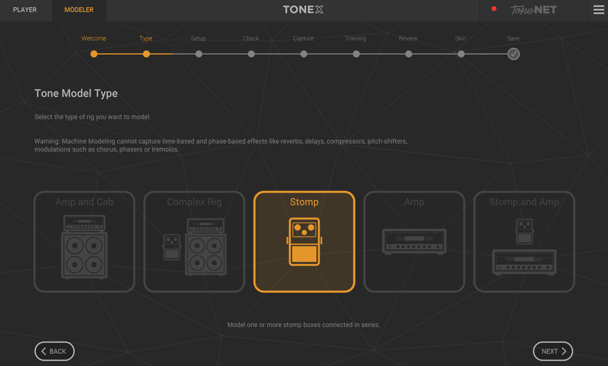The height and width of the screenshot is (366, 608).
Task: Click the red recording status dot
Action: coord(494,9)
